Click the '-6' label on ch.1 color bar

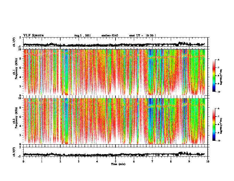pos(218,59)
